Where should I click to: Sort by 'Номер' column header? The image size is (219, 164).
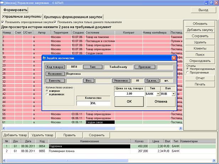[9, 32]
